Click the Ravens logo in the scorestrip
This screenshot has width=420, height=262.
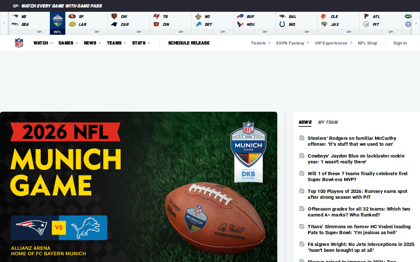(282, 16)
